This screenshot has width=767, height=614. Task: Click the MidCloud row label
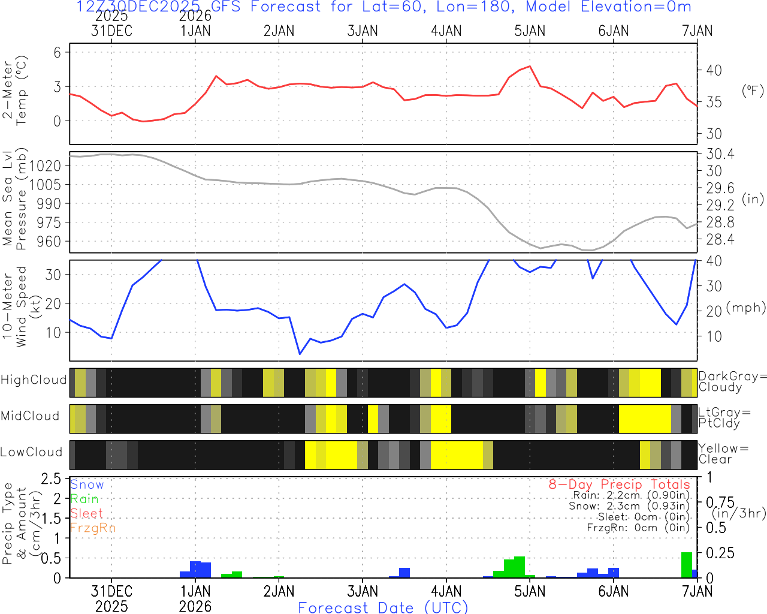pos(30,416)
